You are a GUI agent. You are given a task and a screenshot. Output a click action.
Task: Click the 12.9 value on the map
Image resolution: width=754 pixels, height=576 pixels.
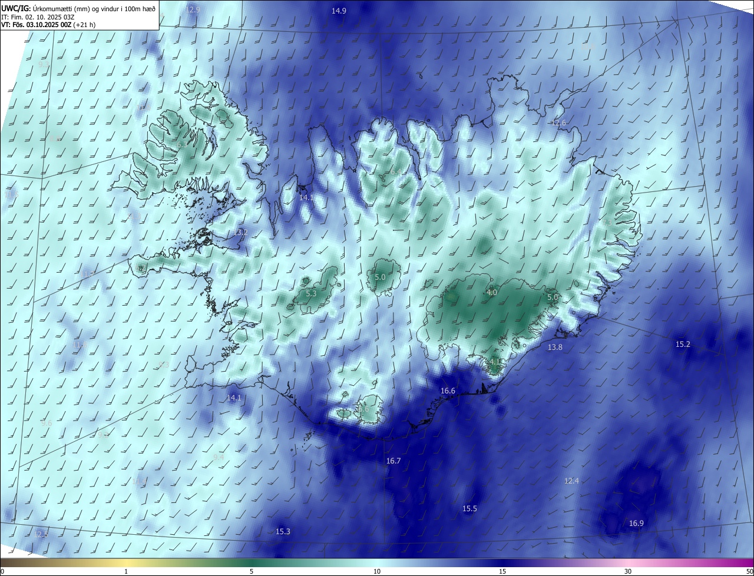(x=193, y=9)
